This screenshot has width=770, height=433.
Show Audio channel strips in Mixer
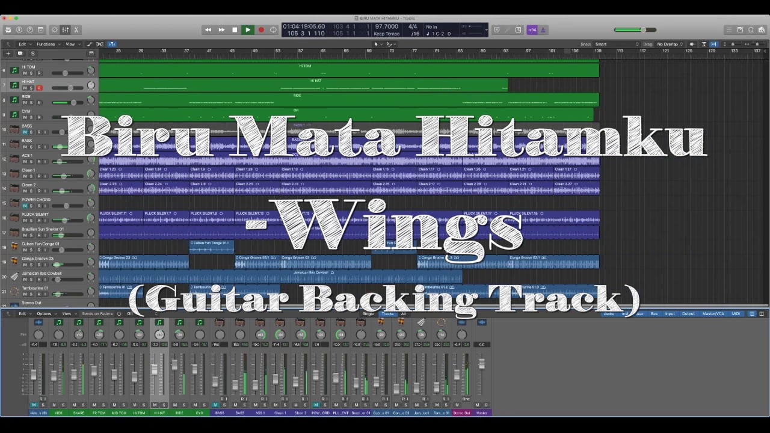click(x=609, y=313)
